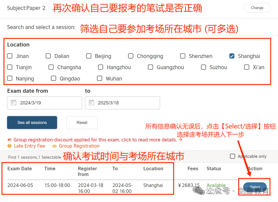Toggle the Applicable only checkbox
The image size is (278, 202).
coord(232,156)
